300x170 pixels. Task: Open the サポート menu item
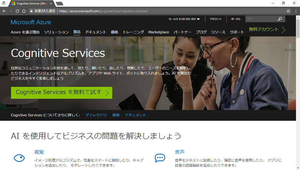click(237, 32)
